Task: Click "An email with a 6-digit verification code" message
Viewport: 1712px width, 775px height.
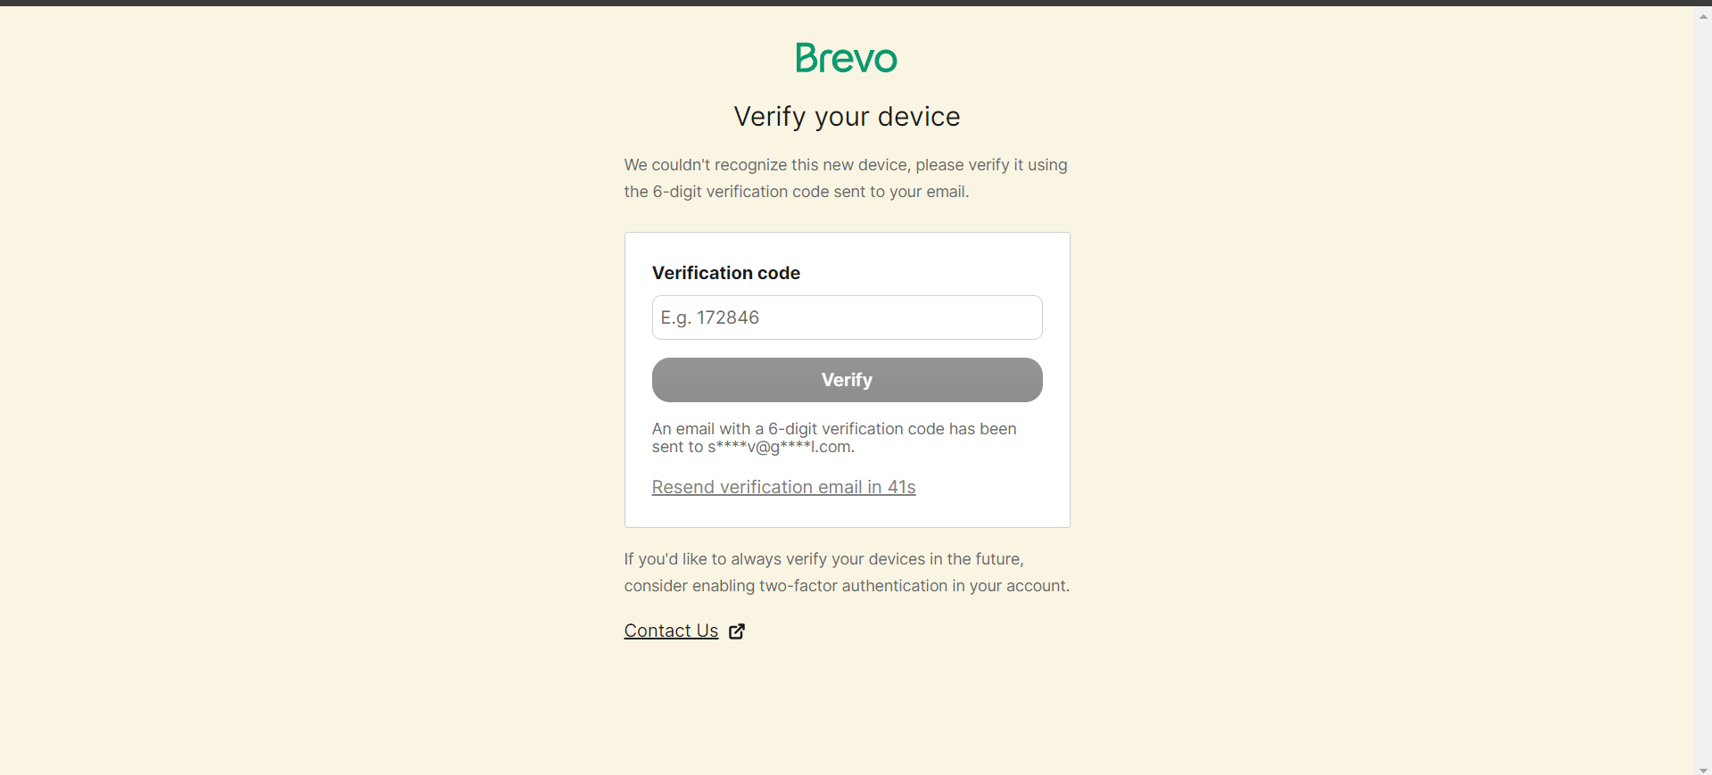Action: click(x=833, y=429)
